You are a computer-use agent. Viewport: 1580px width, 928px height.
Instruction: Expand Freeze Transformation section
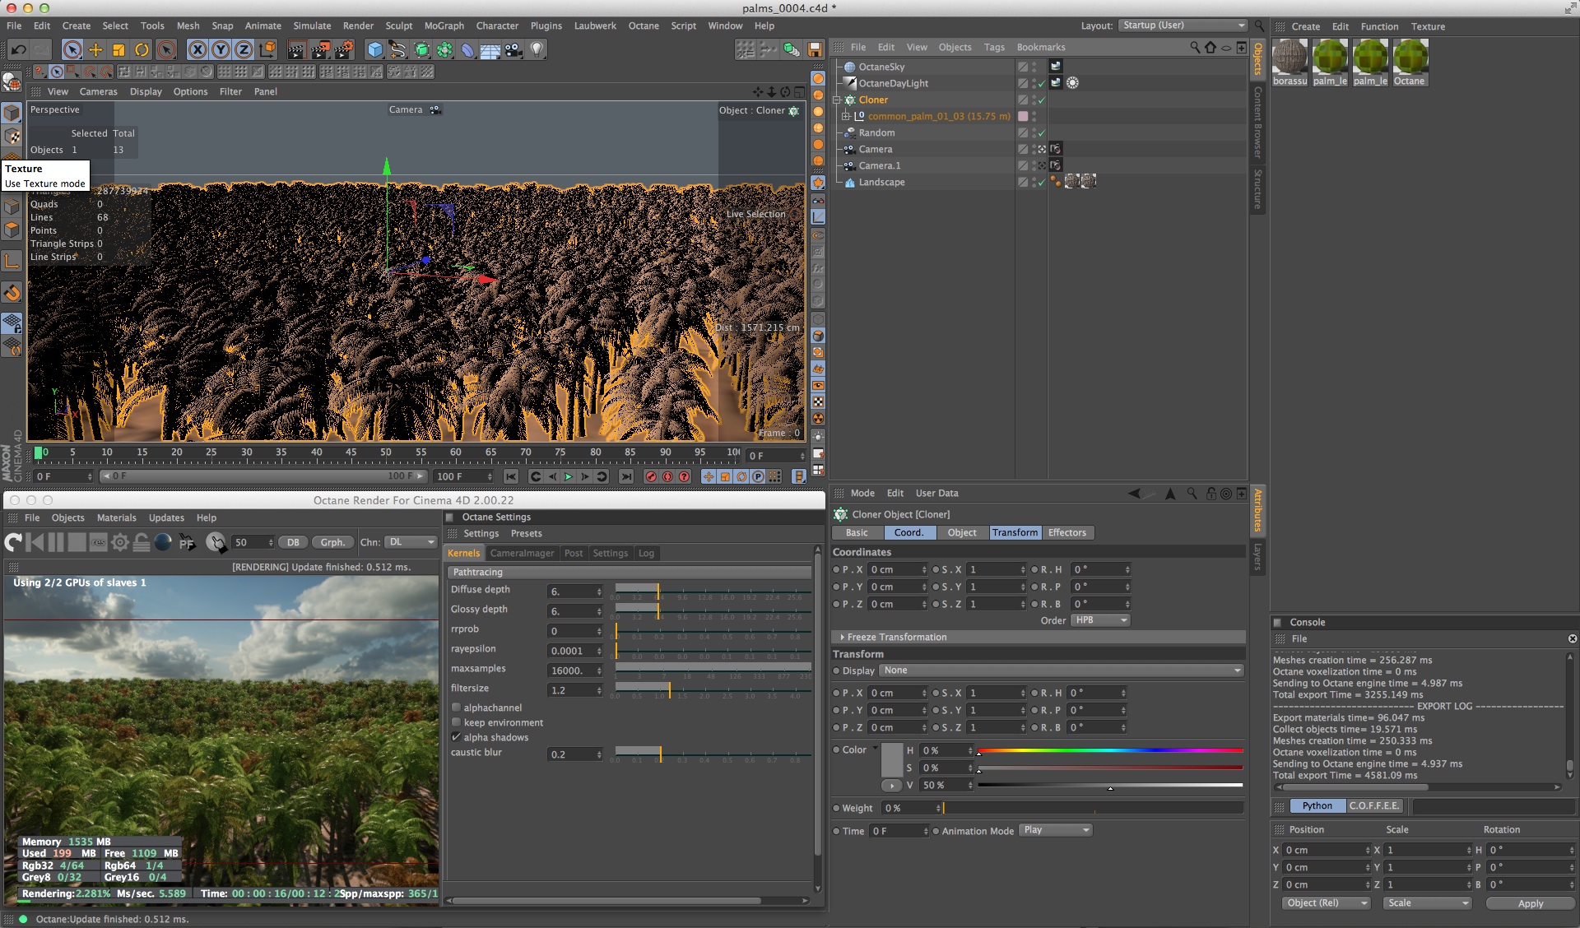pos(843,637)
